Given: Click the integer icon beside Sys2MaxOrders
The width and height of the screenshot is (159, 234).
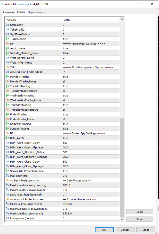Looking at the screenshot, I should pyautogui.click(x=7, y=34).
